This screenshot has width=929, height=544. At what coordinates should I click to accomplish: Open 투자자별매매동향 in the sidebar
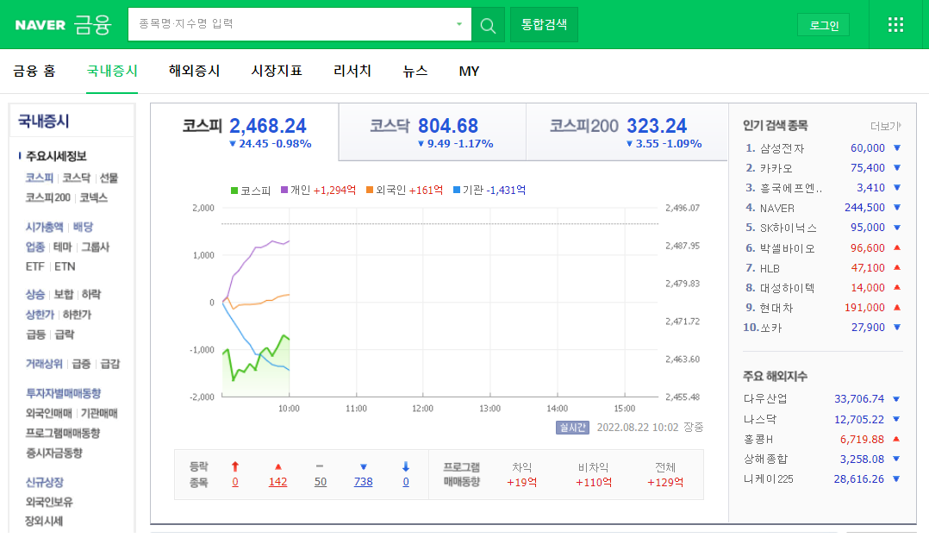[x=64, y=393]
